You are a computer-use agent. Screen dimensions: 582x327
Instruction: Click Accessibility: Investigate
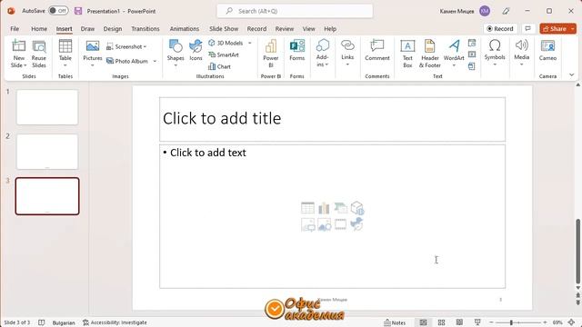point(115,322)
